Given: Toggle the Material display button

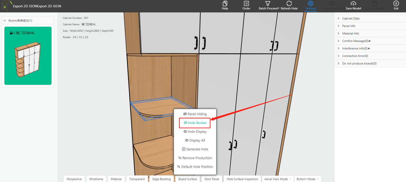Looking at the screenshot, I should [x=116, y=179].
